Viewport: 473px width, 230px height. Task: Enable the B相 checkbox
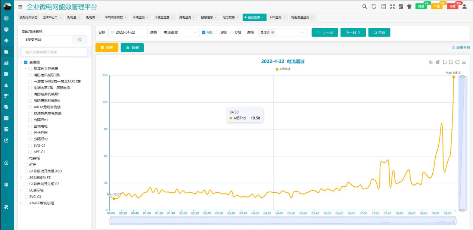(x=218, y=32)
